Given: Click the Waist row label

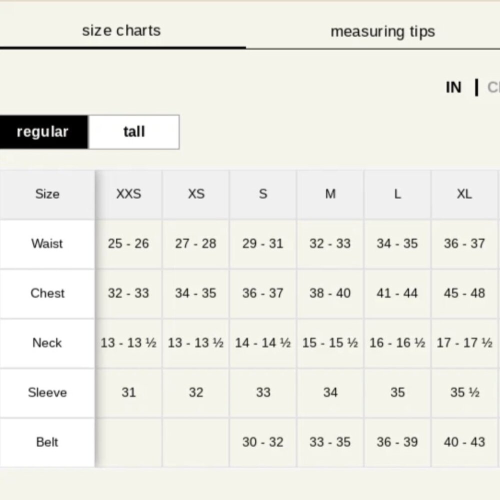Looking at the screenshot, I should click(x=47, y=243).
